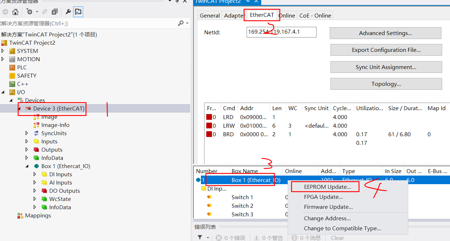
Task: Choose FPGA Update from the context menu
Action: pos(323,197)
